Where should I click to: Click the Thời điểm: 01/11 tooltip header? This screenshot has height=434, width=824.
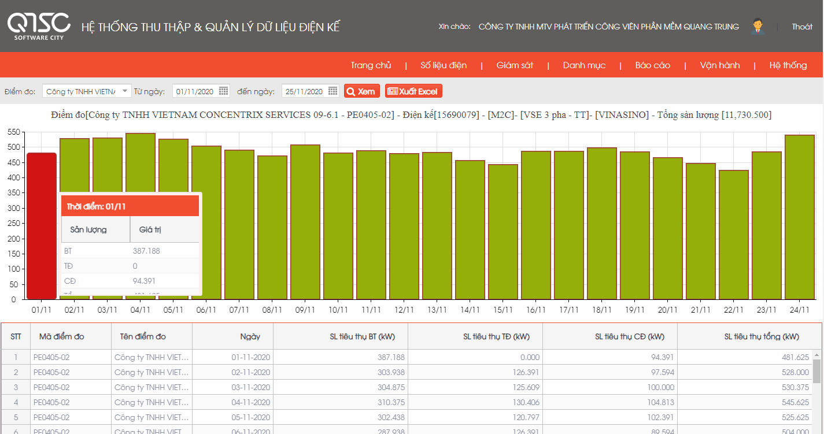130,206
